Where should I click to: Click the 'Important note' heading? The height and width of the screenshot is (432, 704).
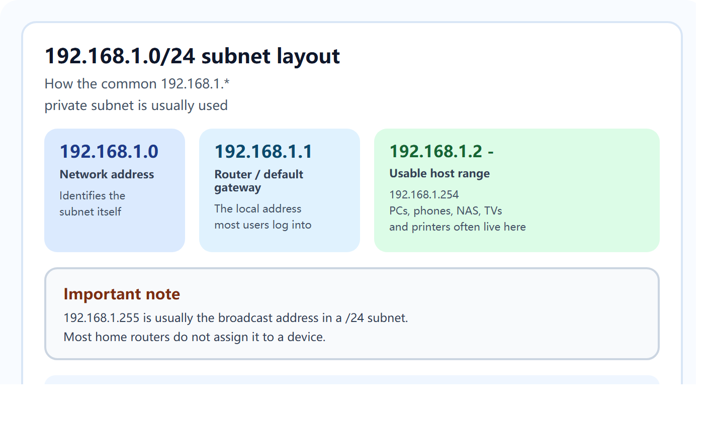(x=122, y=294)
